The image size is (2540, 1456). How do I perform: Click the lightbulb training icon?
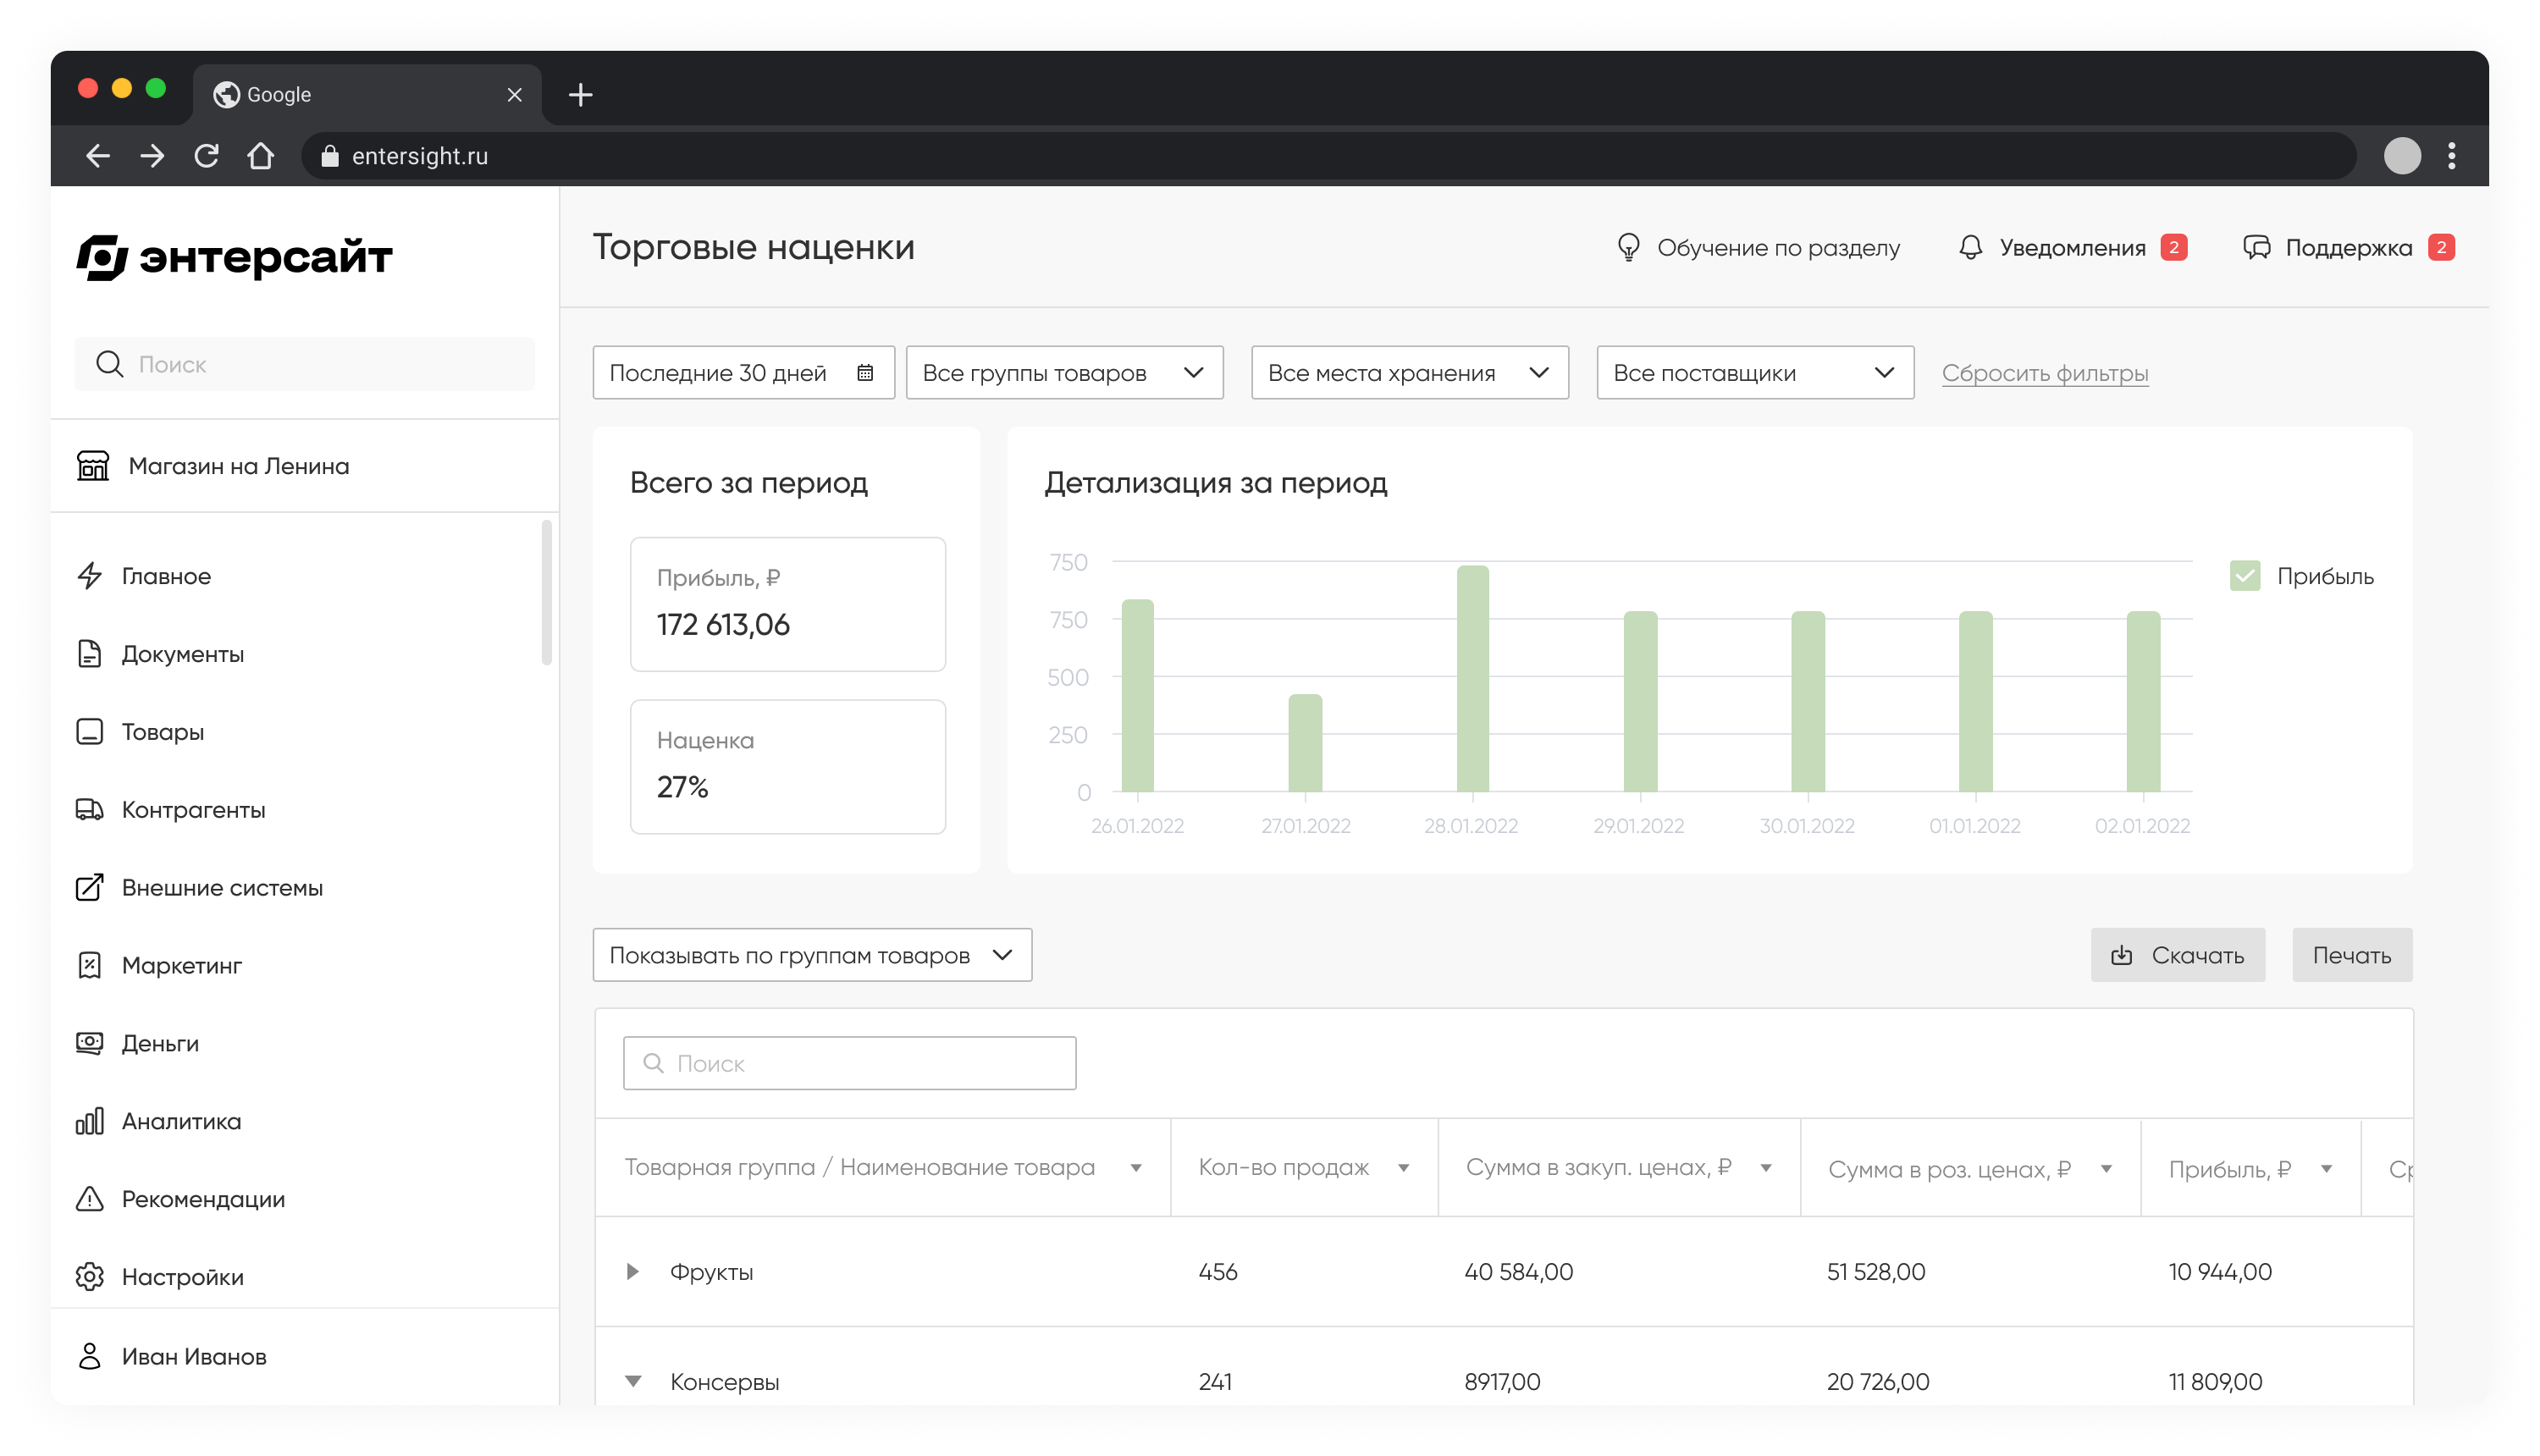[x=1628, y=247]
